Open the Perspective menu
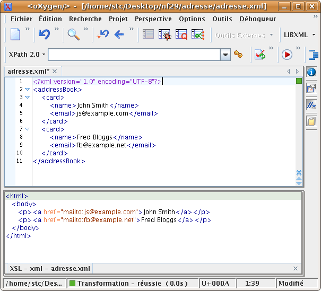 pos(153,19)
